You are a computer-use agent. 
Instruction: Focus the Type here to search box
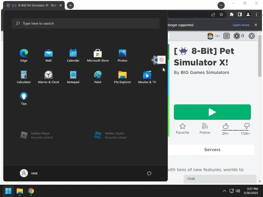pyautogui.click(x=86, y=23)
